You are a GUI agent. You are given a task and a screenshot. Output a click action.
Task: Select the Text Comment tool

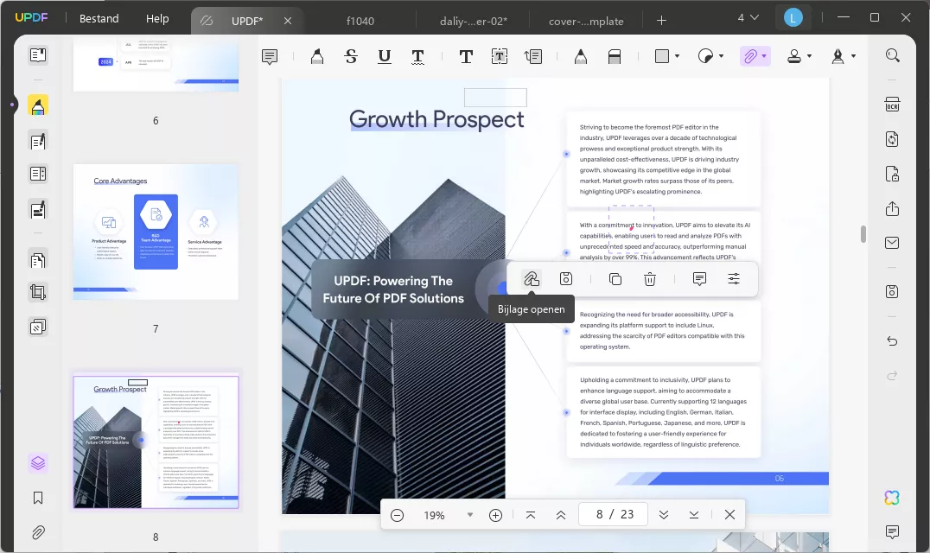(466, 56)
